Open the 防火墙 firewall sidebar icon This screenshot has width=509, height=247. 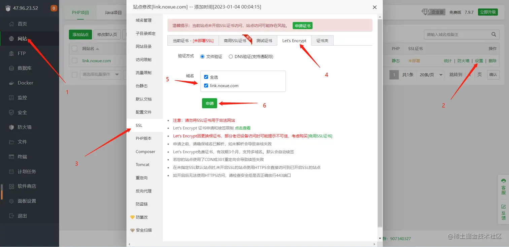(11, 127)
